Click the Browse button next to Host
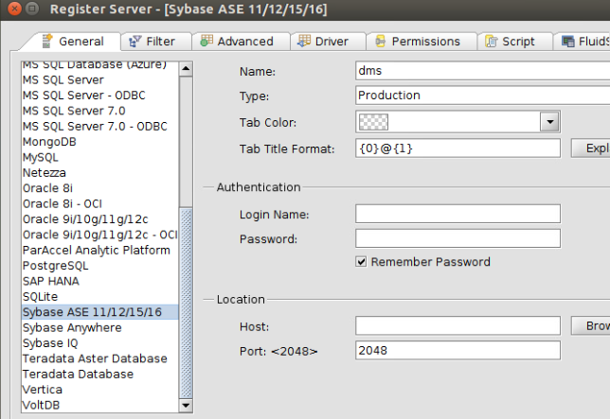Image resolution: width=610 pixels, height=419 pixels. click(590, 325)
